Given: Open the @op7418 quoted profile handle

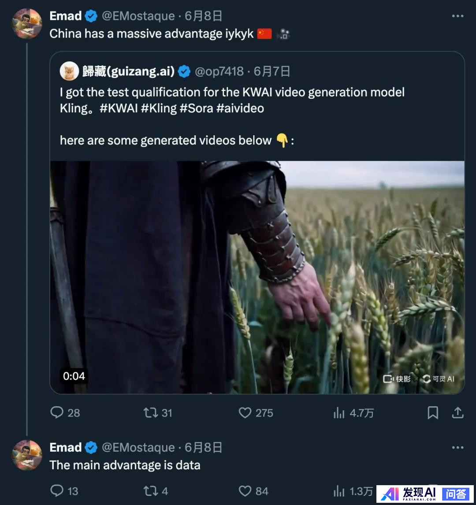Looking at the screenshot, I should click(219, 71).
